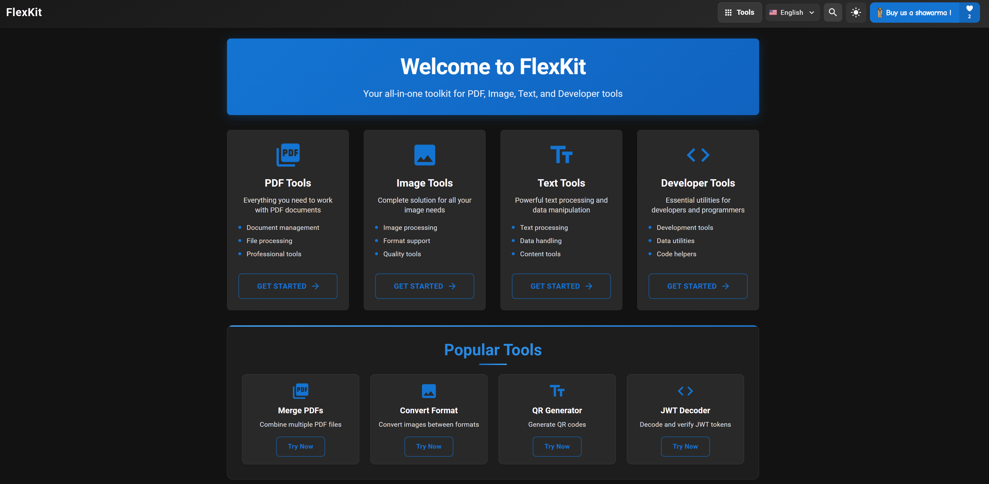The width and height of the screenshot is (989, 484).
Task: Click the search magnifier icon
Action: pyautogui.click(x=832, y=12)
